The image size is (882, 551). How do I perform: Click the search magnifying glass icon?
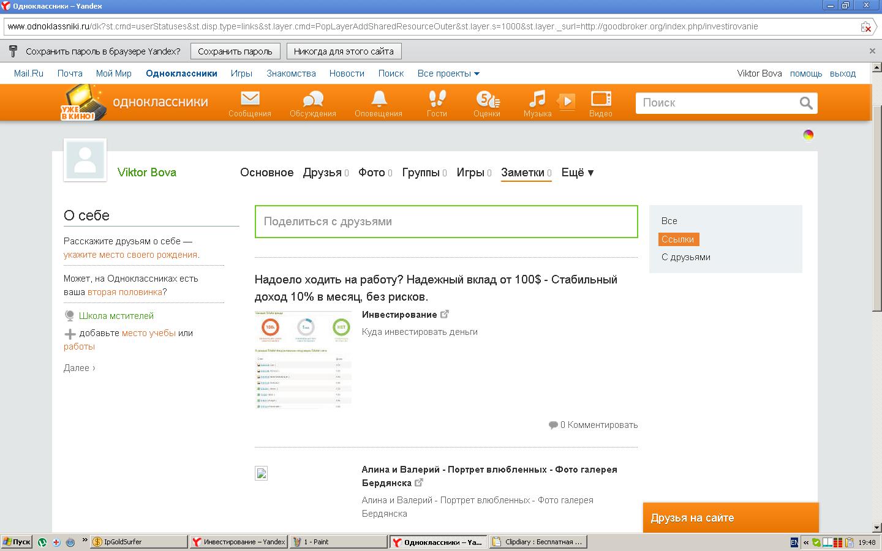[806, 103]
